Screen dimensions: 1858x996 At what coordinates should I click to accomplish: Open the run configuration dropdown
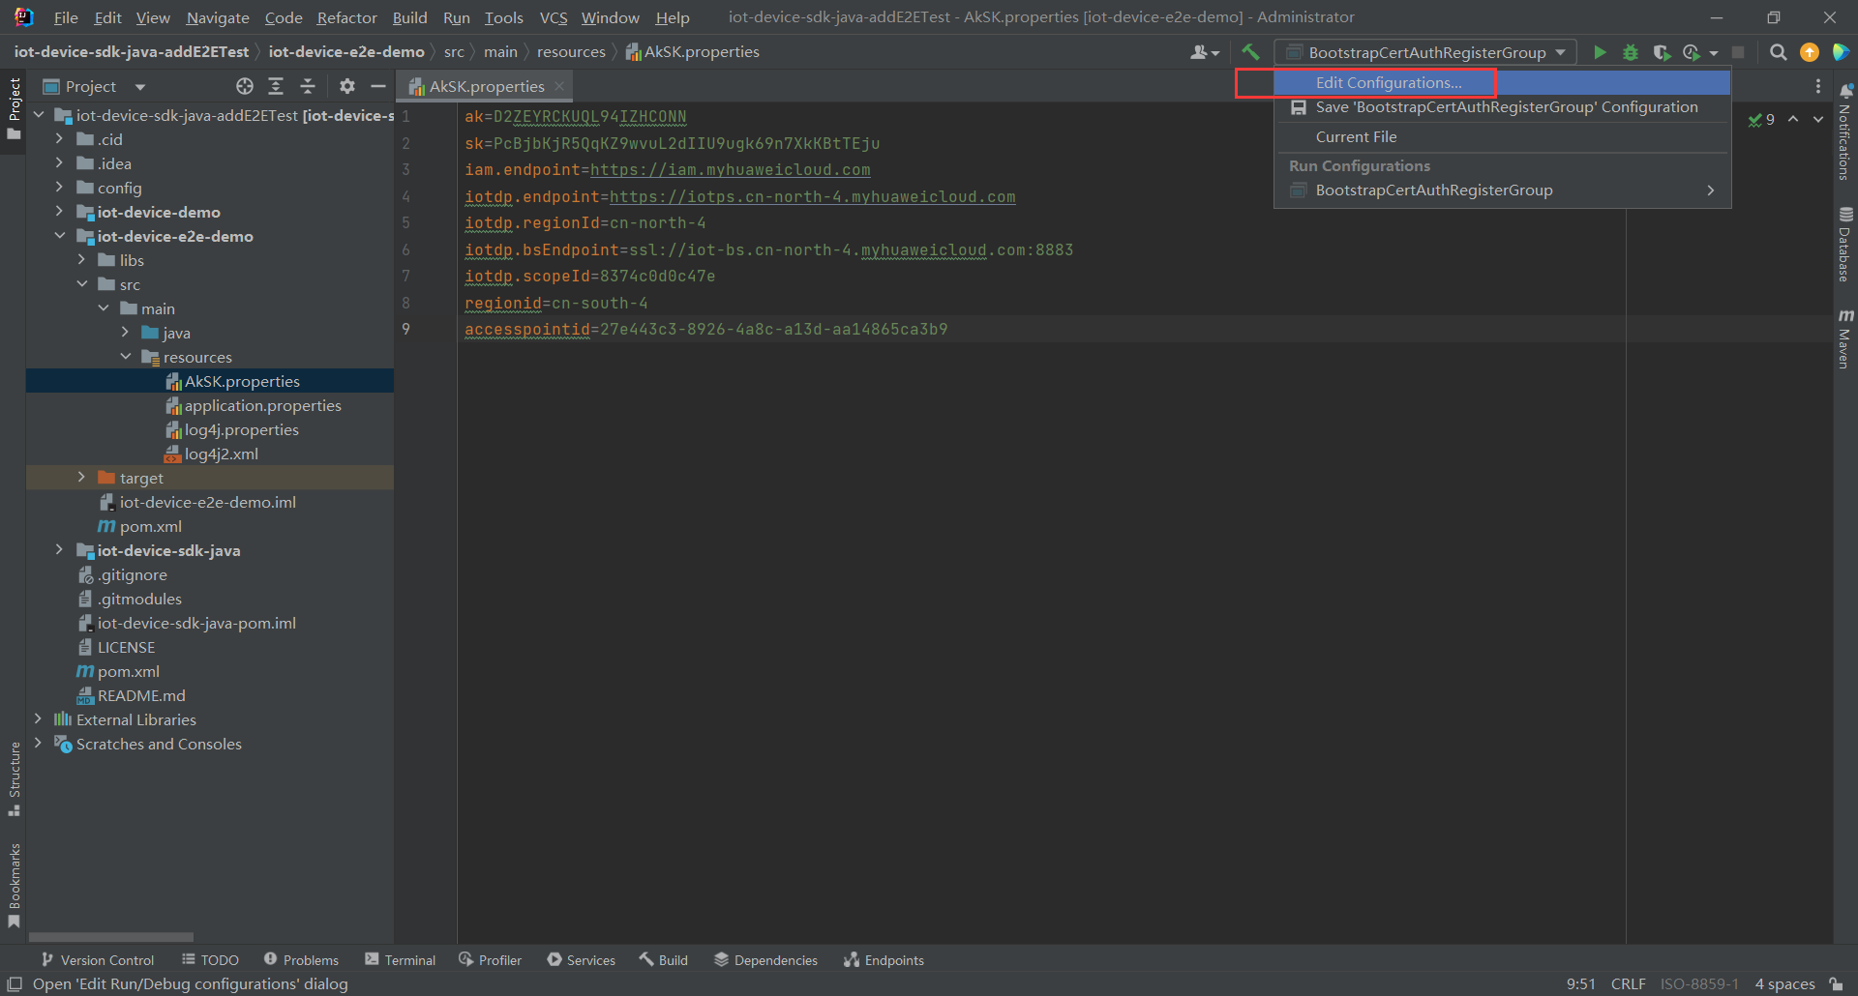pyautogui.click(x=1425, y=52)
